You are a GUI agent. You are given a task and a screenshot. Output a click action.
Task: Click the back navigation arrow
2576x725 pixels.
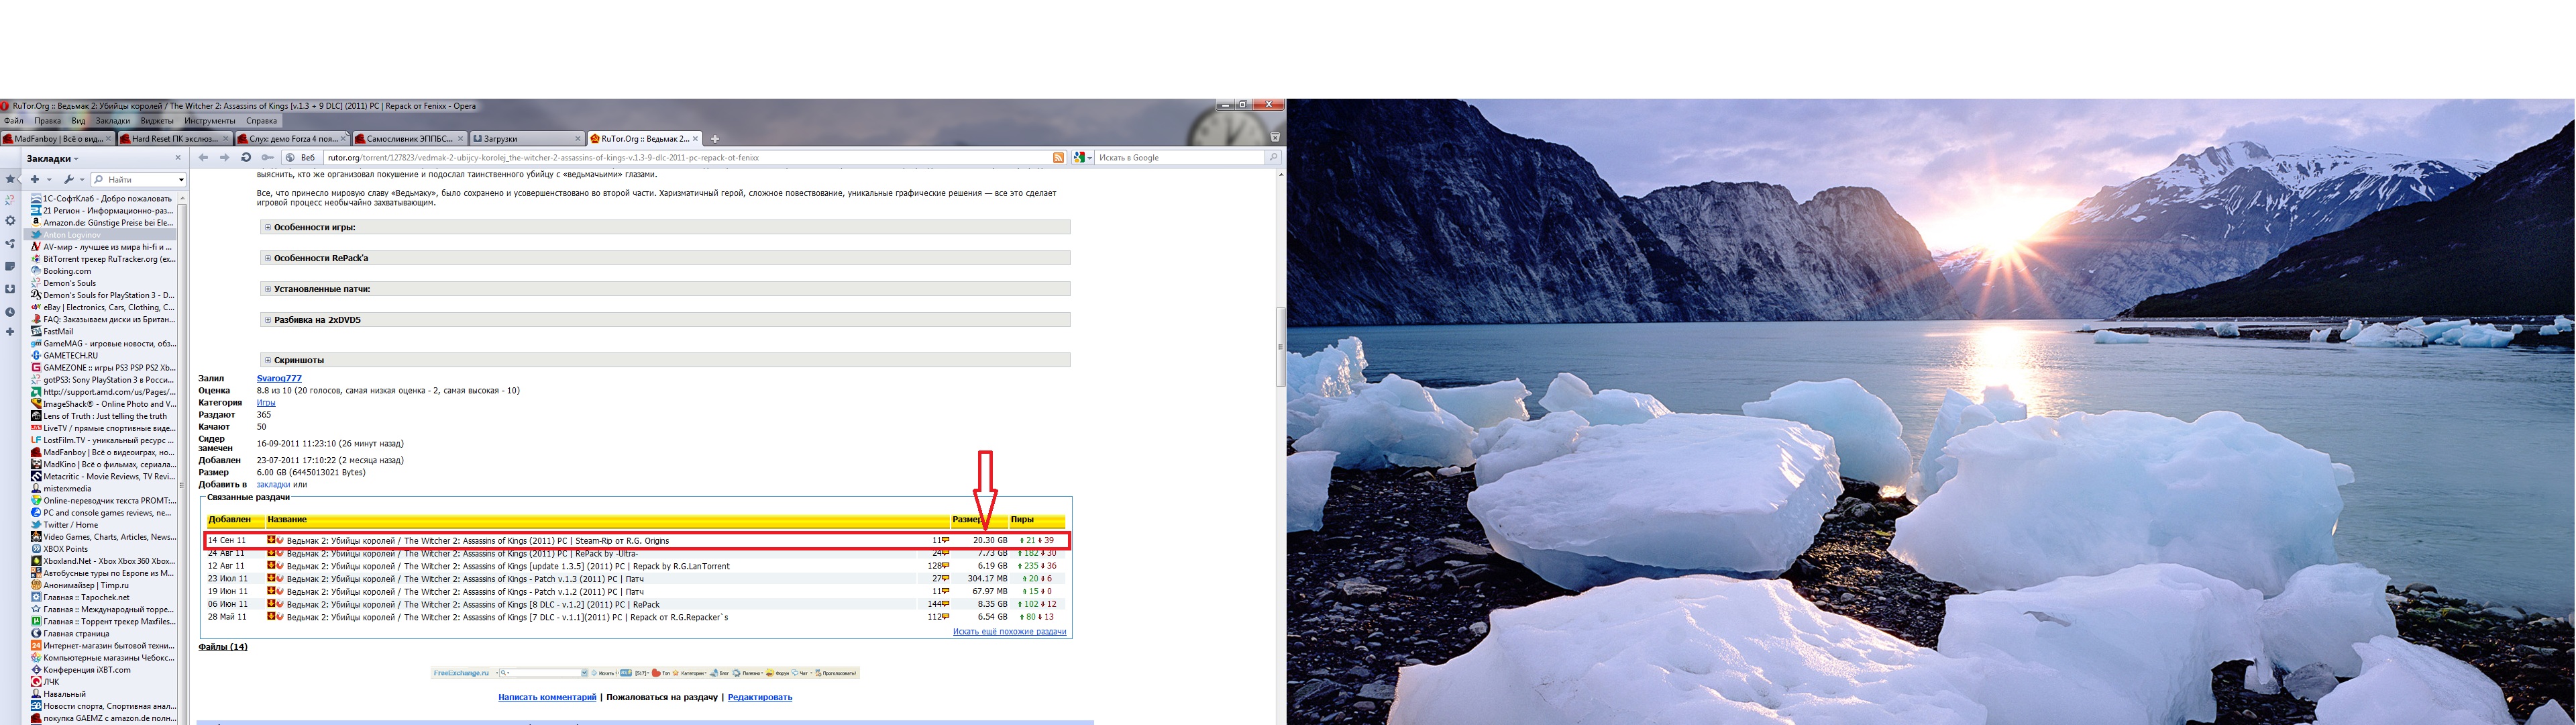click(204, 157)
